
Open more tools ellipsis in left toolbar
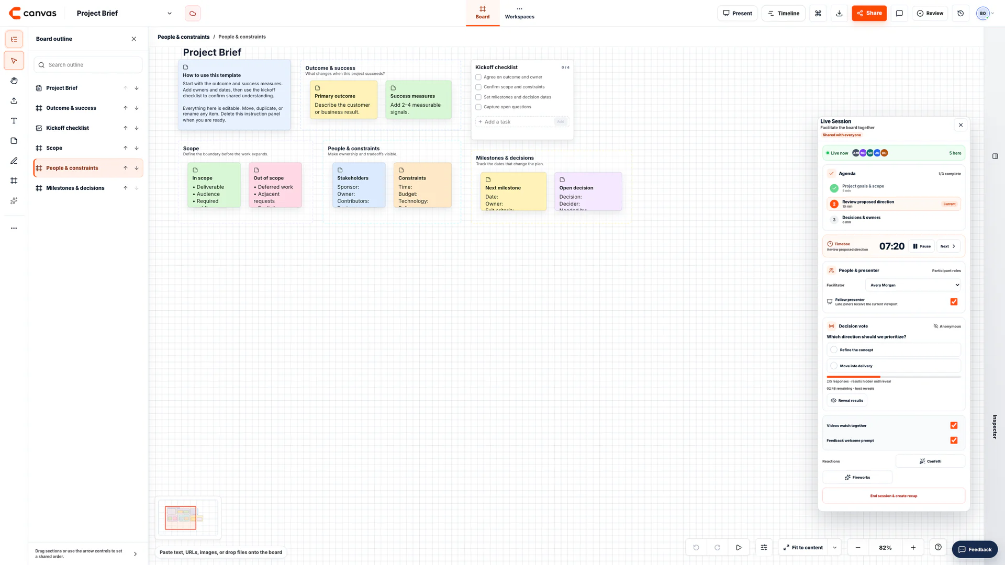point(14,228)
